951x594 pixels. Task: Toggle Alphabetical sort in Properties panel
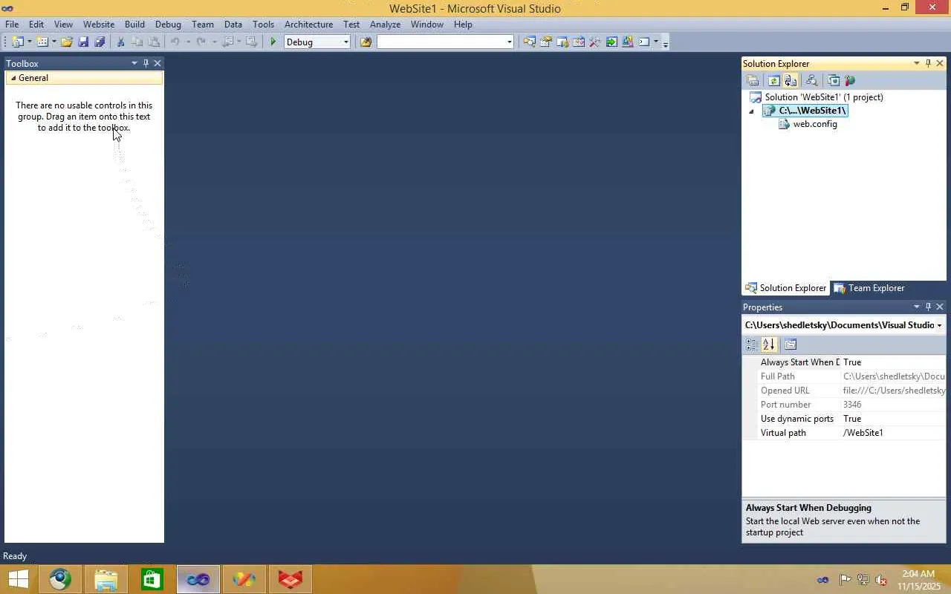769,345
